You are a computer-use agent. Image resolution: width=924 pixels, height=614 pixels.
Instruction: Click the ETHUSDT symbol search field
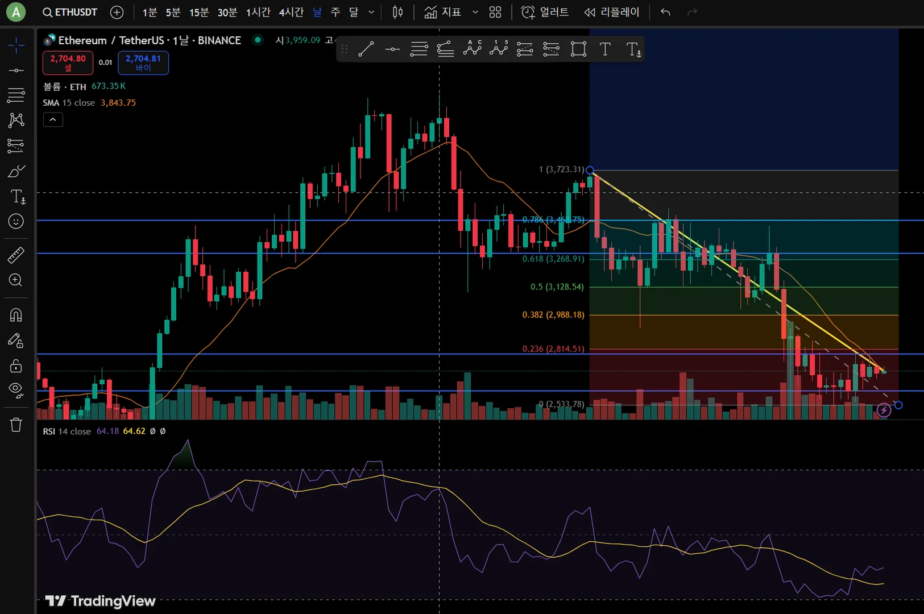[69, 12]
